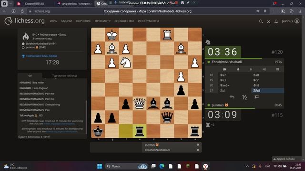Open EbrahimNushabadi name above move list
Image resolution: width=305 pixels, height=171 pixels.
(227, 62)
